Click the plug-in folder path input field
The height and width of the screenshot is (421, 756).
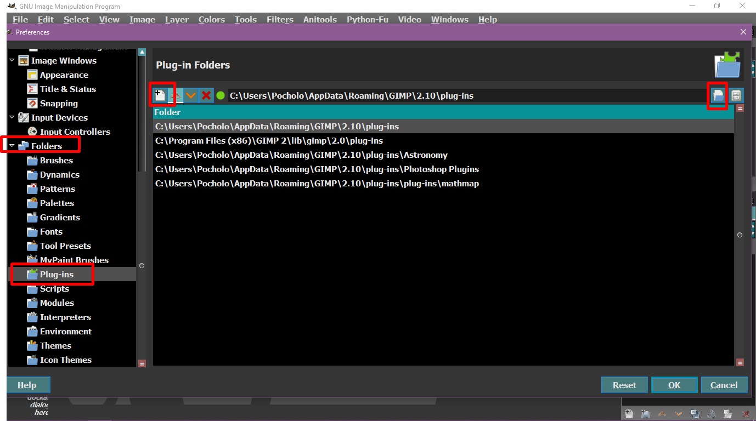(x=467, y=95)
